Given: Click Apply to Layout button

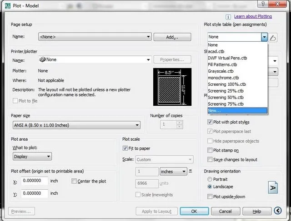Looking at the screenshot, I should click(x=156, y=211).
